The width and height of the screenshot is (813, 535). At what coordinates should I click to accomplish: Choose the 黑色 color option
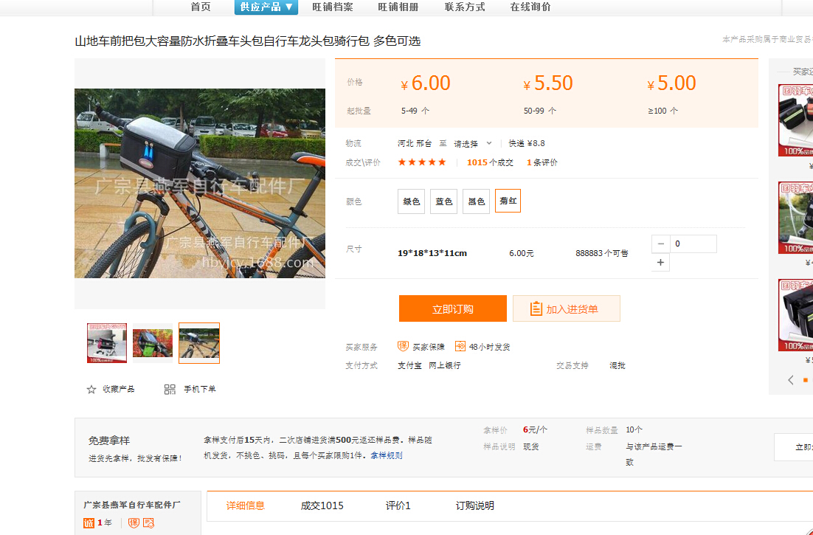pyautogui.click(x=476, y=201)
